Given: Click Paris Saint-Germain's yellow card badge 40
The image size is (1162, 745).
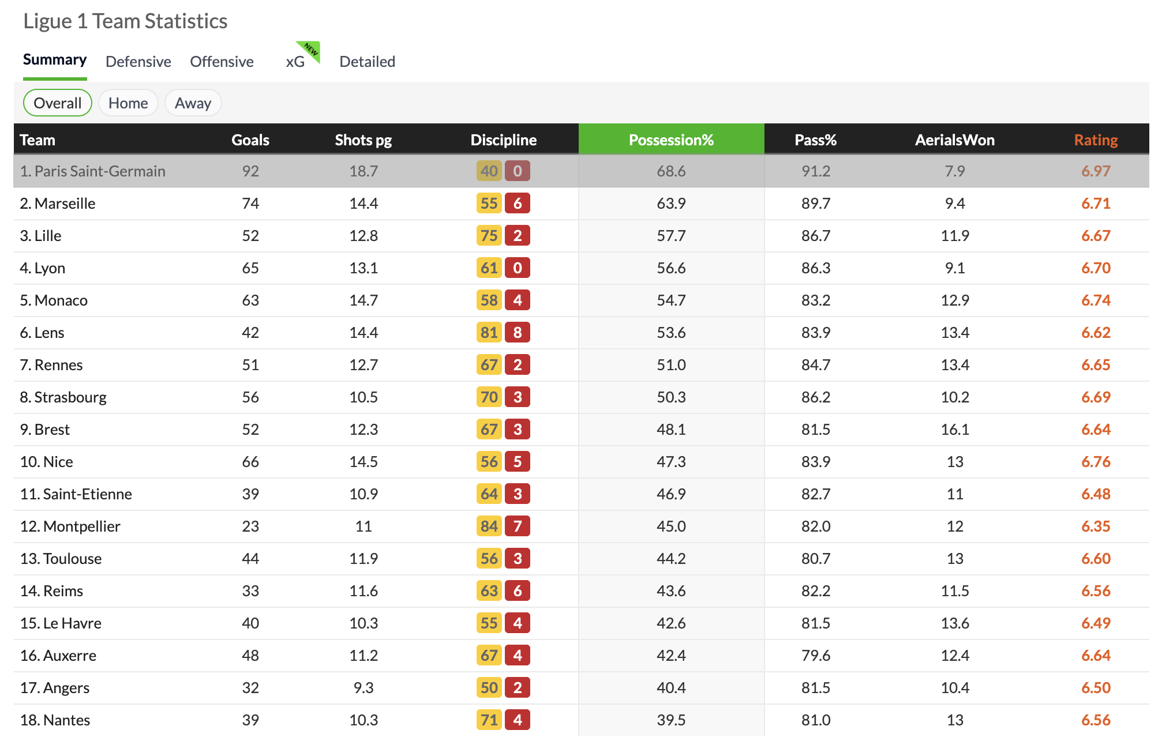Looking at the screenshot, I should pos(489,171).
